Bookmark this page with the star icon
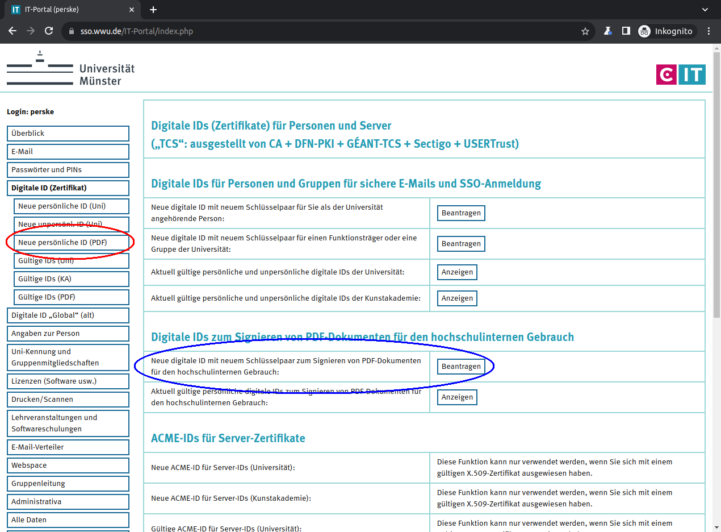 click(585, 31)
